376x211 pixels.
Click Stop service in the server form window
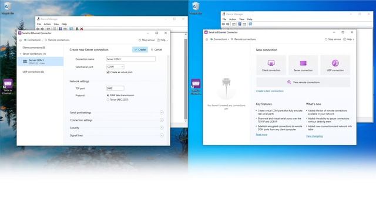pyautogui.click(x=146, y=40)
